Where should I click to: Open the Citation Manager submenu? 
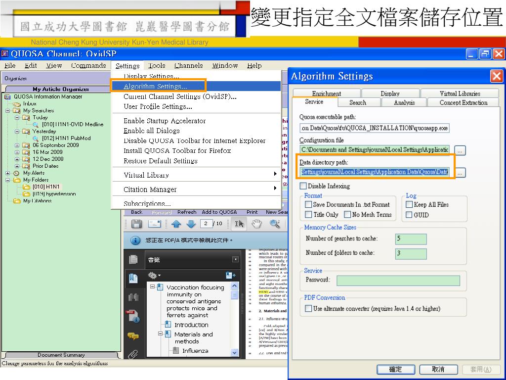pos(196,190)
